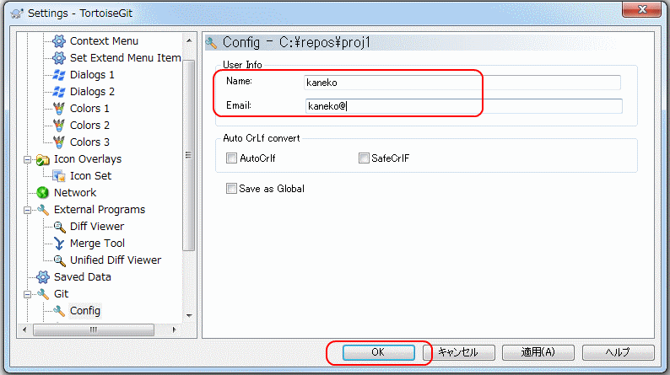
Task: Select Icon Overlays in the tree
Action: pos(88,159)
